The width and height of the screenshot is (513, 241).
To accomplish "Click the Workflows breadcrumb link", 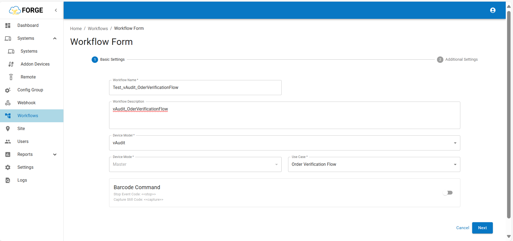I will pyautogui.click(x=98, y=28).
